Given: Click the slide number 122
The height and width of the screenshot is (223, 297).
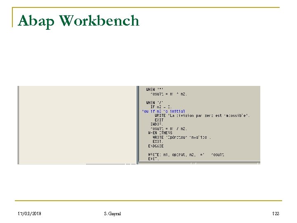Looking at the screenshot, I should [276, 214].
